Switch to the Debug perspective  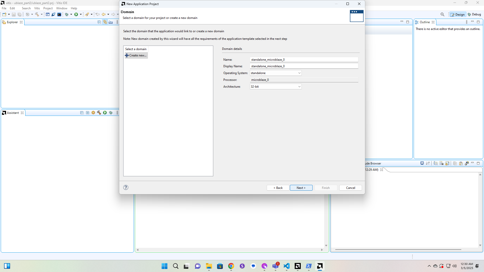click(474, 15)
